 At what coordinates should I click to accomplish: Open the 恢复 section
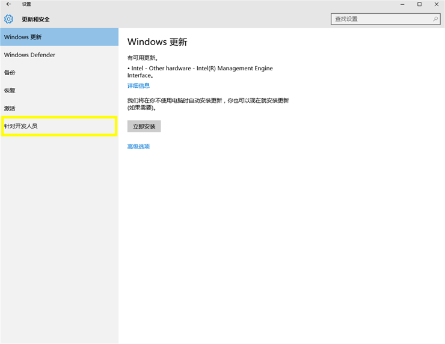pos(60,91)
